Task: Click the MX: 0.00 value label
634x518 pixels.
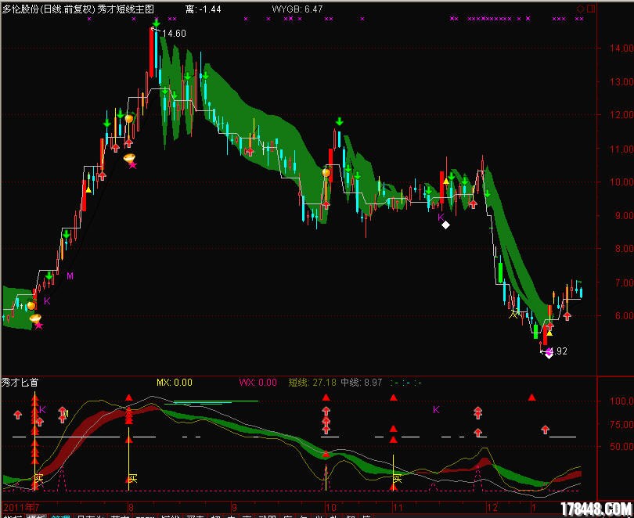Action: pyautogui.click(x=175, y=382)
